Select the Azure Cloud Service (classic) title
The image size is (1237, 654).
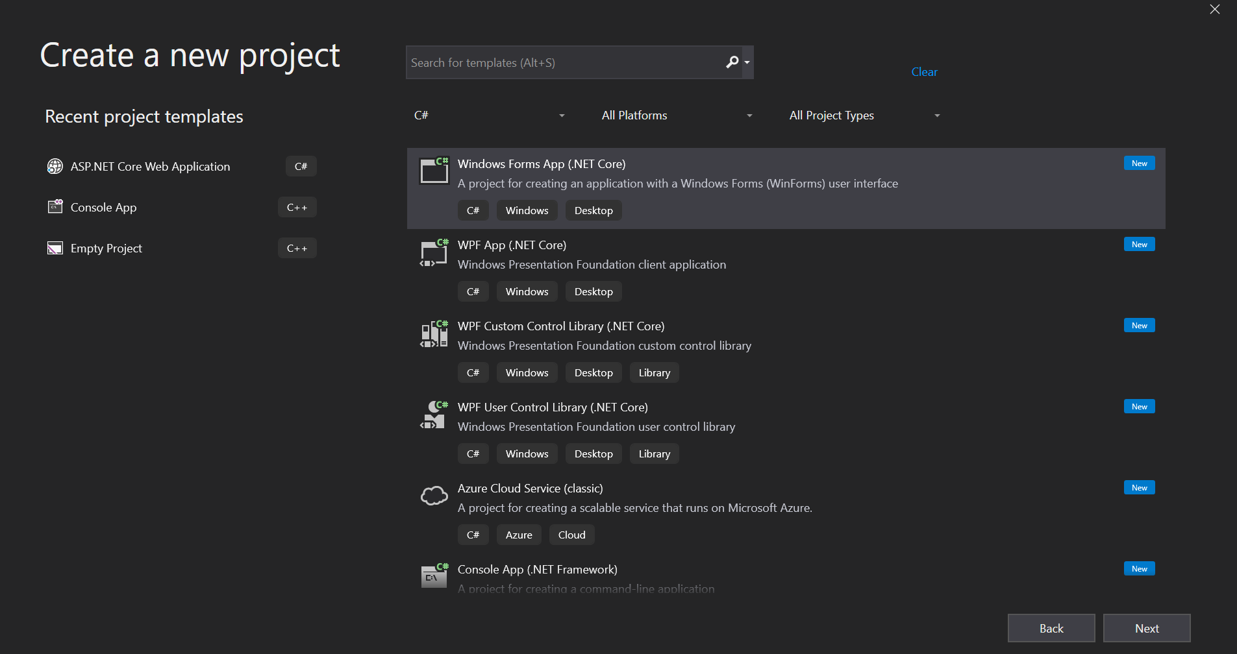530,489
